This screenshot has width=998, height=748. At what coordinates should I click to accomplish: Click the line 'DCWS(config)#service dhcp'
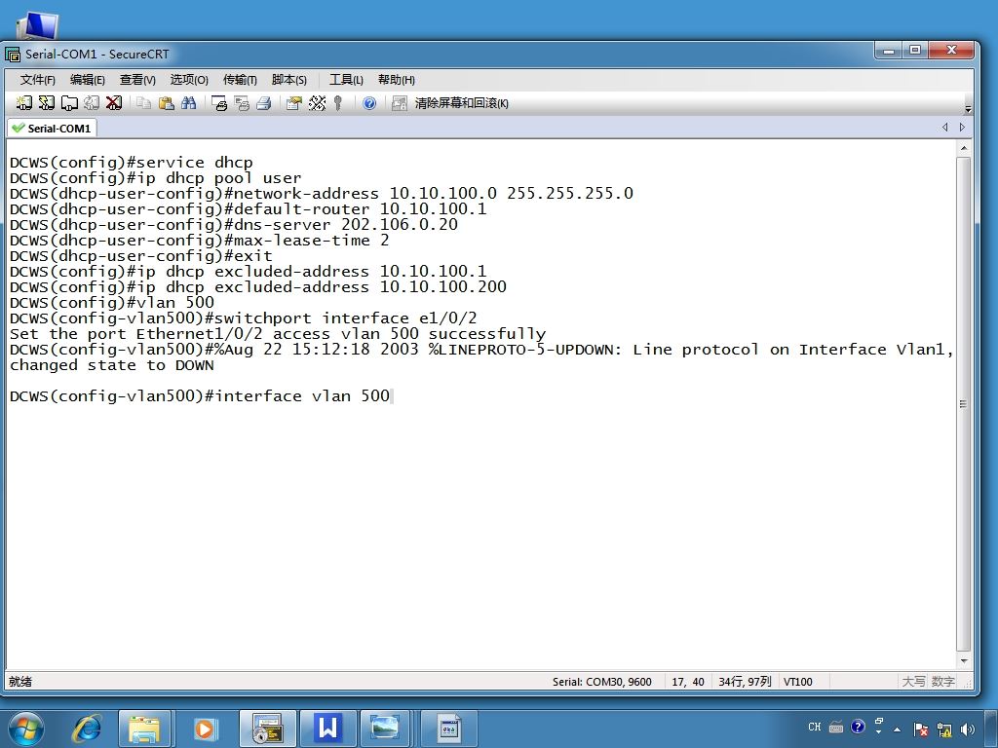pos(132,163)
